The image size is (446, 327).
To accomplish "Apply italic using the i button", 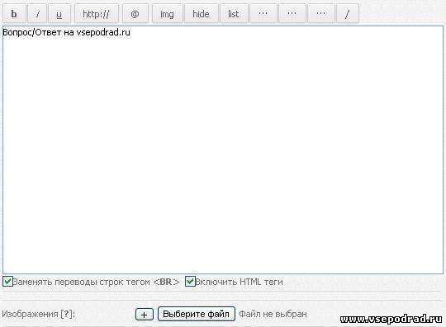I will click(x=37, y=14).
